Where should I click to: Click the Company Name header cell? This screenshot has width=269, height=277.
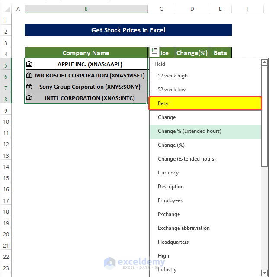tap(86, 53)
